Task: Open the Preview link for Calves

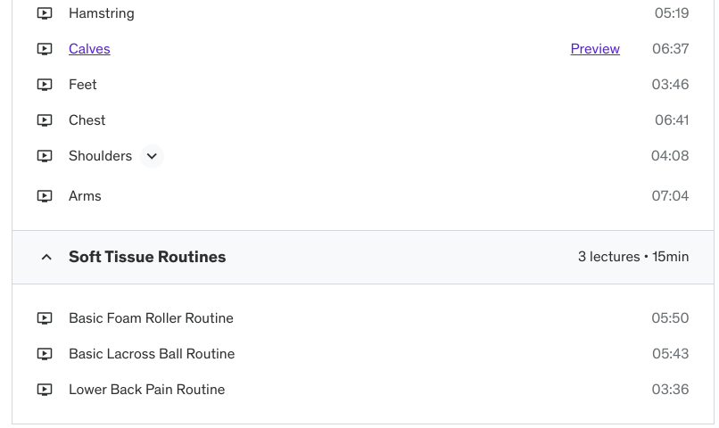Action: point(595,49)
